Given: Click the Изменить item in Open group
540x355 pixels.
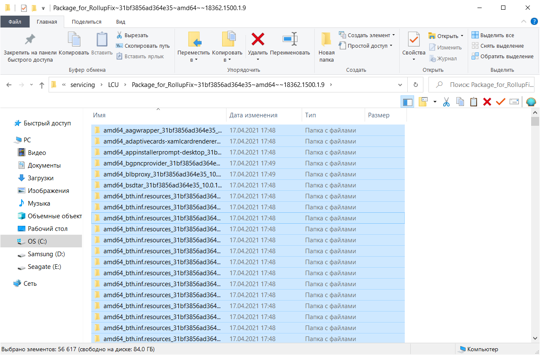Looking at the screenshot, I should (x=445, y=48).
